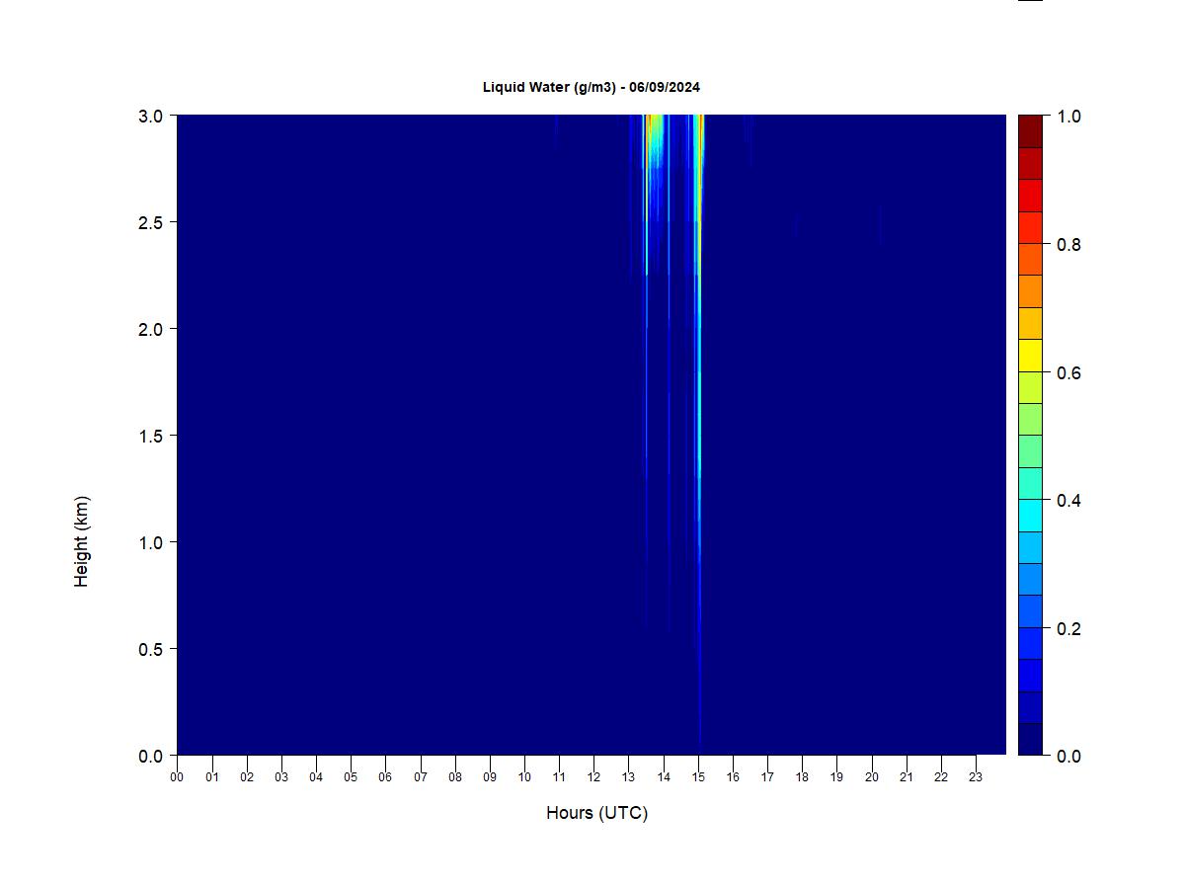The width and height of the screenshot is (1185, 889).
Task: Select the 23 hour tick label
Action: click(x=976, y=777)
